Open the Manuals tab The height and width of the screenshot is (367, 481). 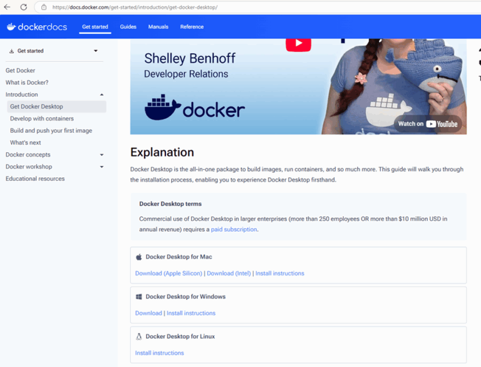[158, 27]
